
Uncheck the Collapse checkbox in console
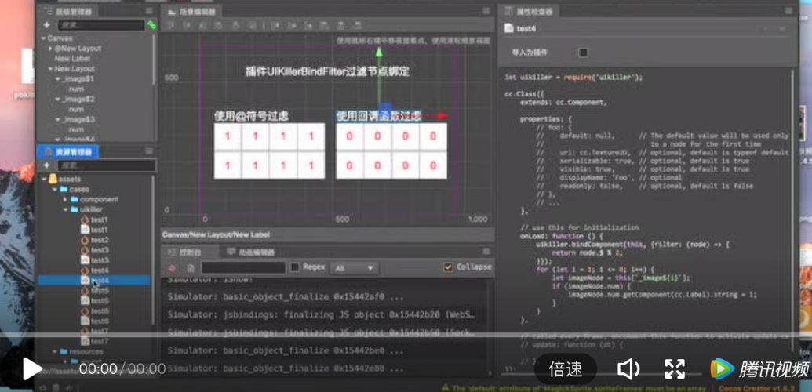(x=448, y=267)
